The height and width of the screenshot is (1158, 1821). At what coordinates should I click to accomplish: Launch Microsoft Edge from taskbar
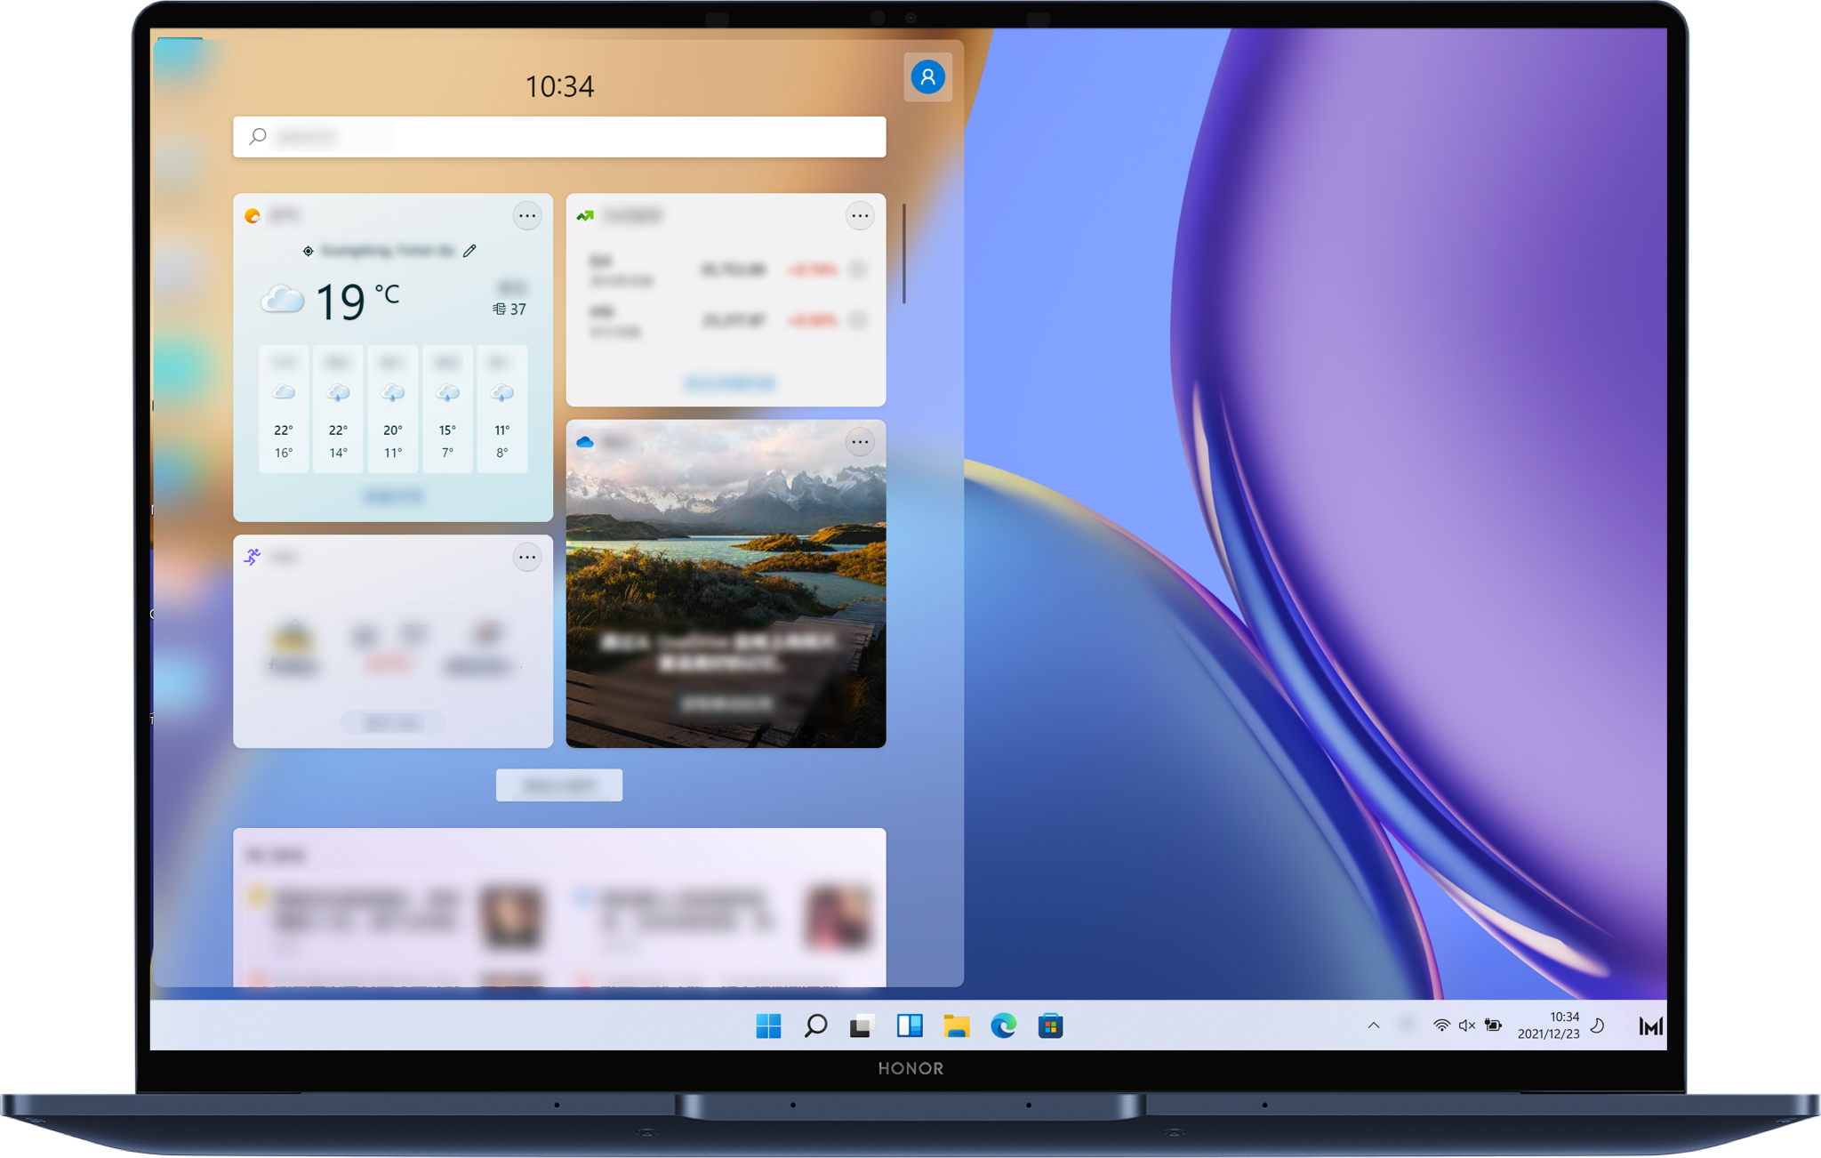(x=1003, y=1025)
